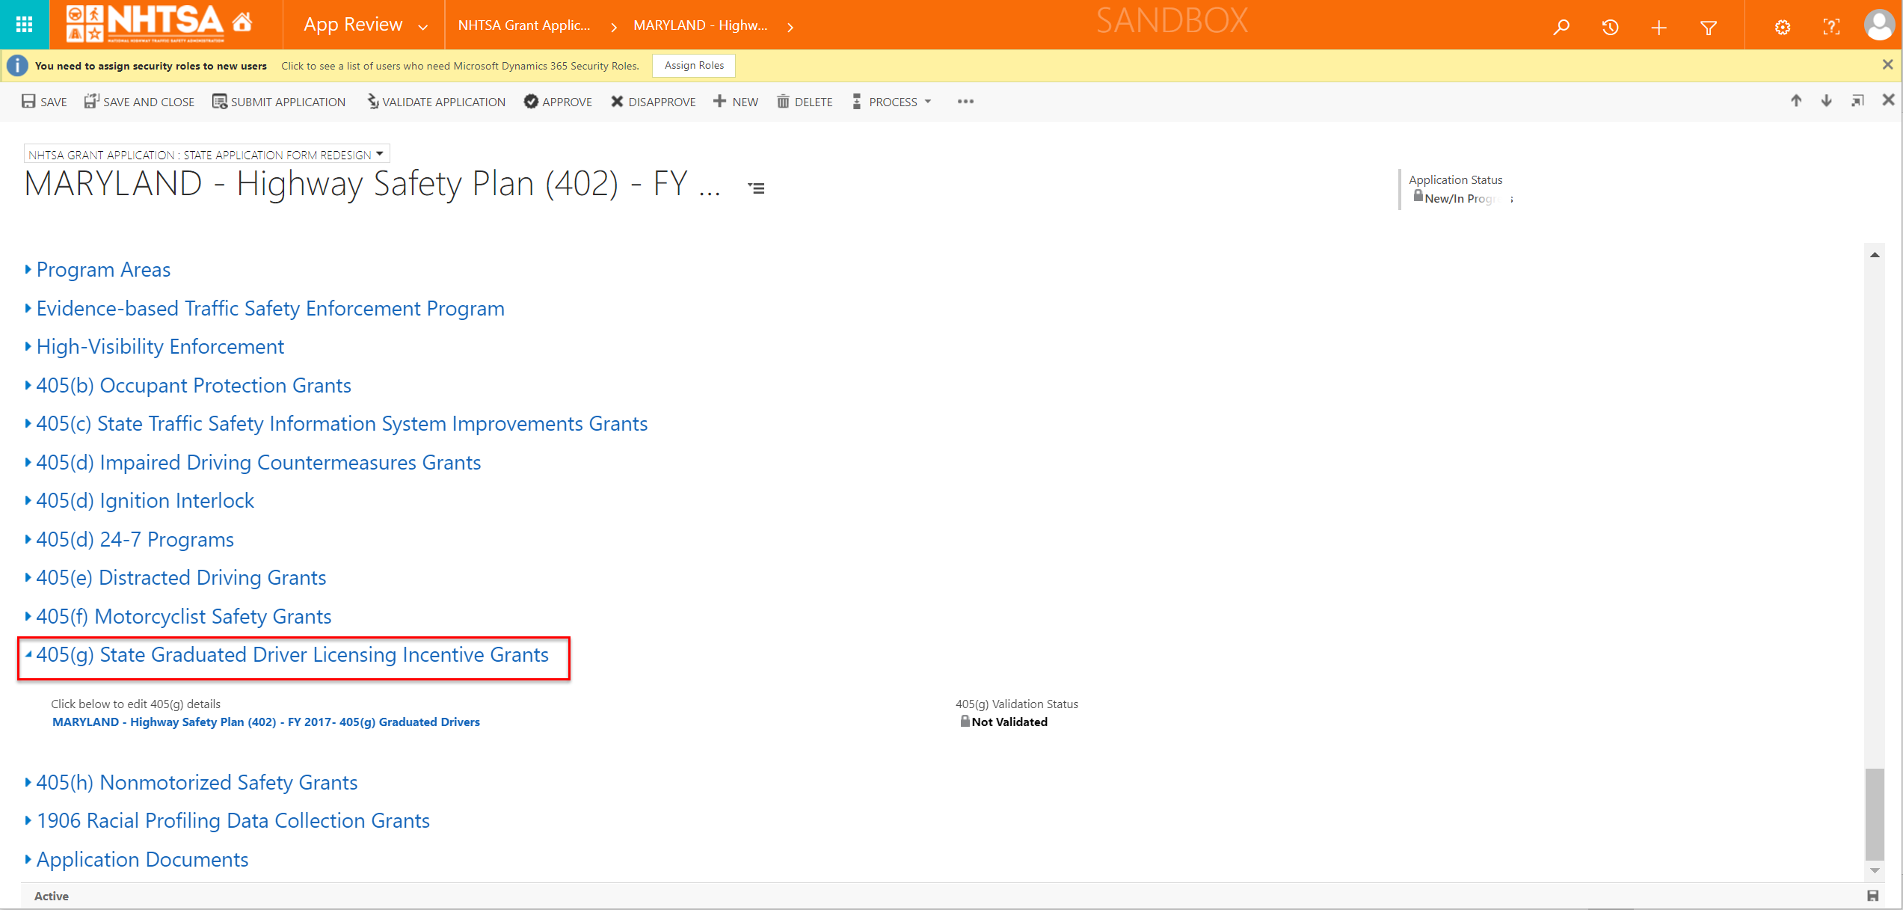Image resolution: width=1903 pixels, height=910 pixels.
Task: Open the 405(g) Graduated Drivers record link
Action: click(265, 722)
